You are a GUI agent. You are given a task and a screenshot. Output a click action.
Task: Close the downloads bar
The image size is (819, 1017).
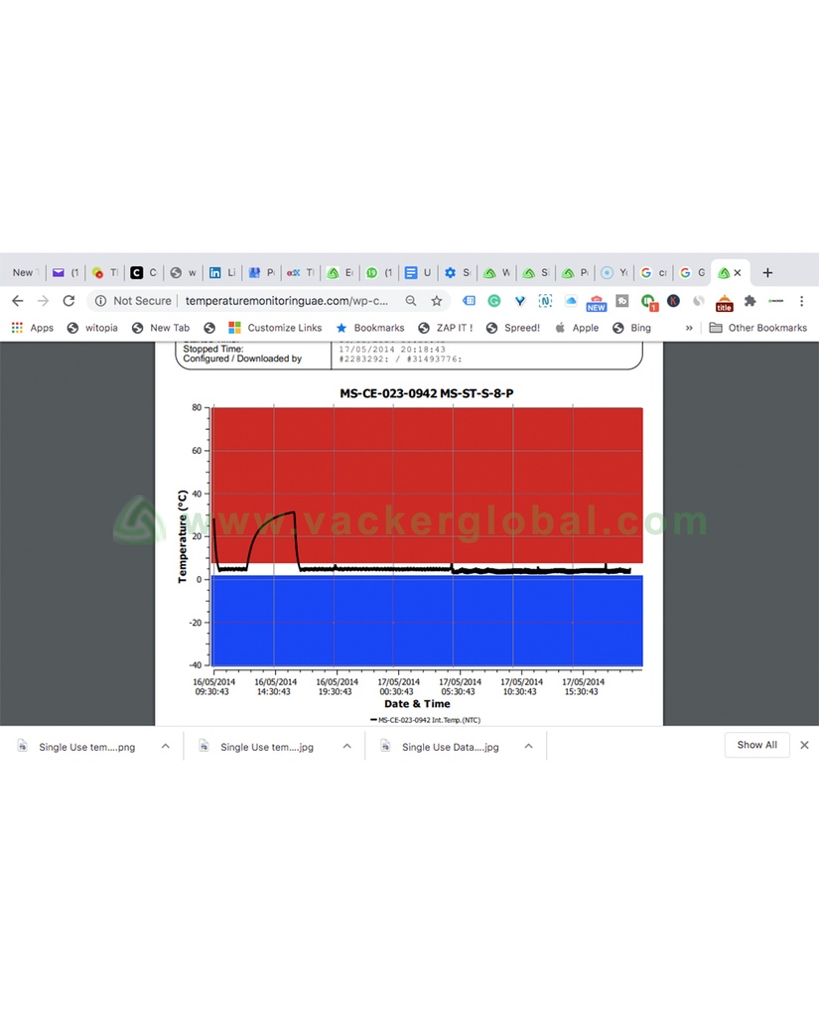804,745
